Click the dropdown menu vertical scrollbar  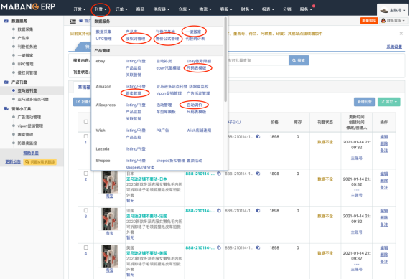coord(225,60)
